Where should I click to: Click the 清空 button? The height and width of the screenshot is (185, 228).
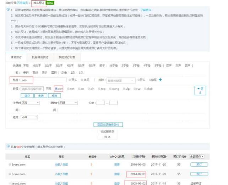27,96
